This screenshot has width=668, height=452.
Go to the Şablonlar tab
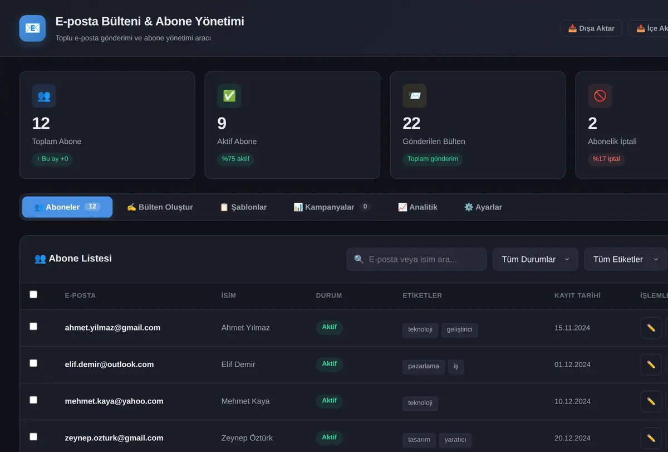243,207
